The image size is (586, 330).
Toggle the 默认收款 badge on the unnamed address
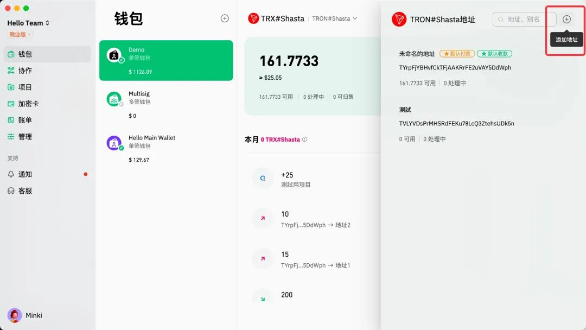(494, 53)
